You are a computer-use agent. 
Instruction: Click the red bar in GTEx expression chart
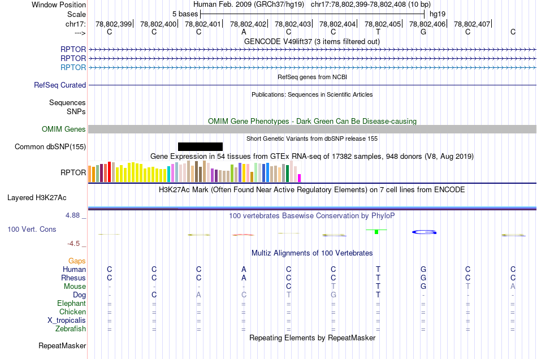coord(109,172)
